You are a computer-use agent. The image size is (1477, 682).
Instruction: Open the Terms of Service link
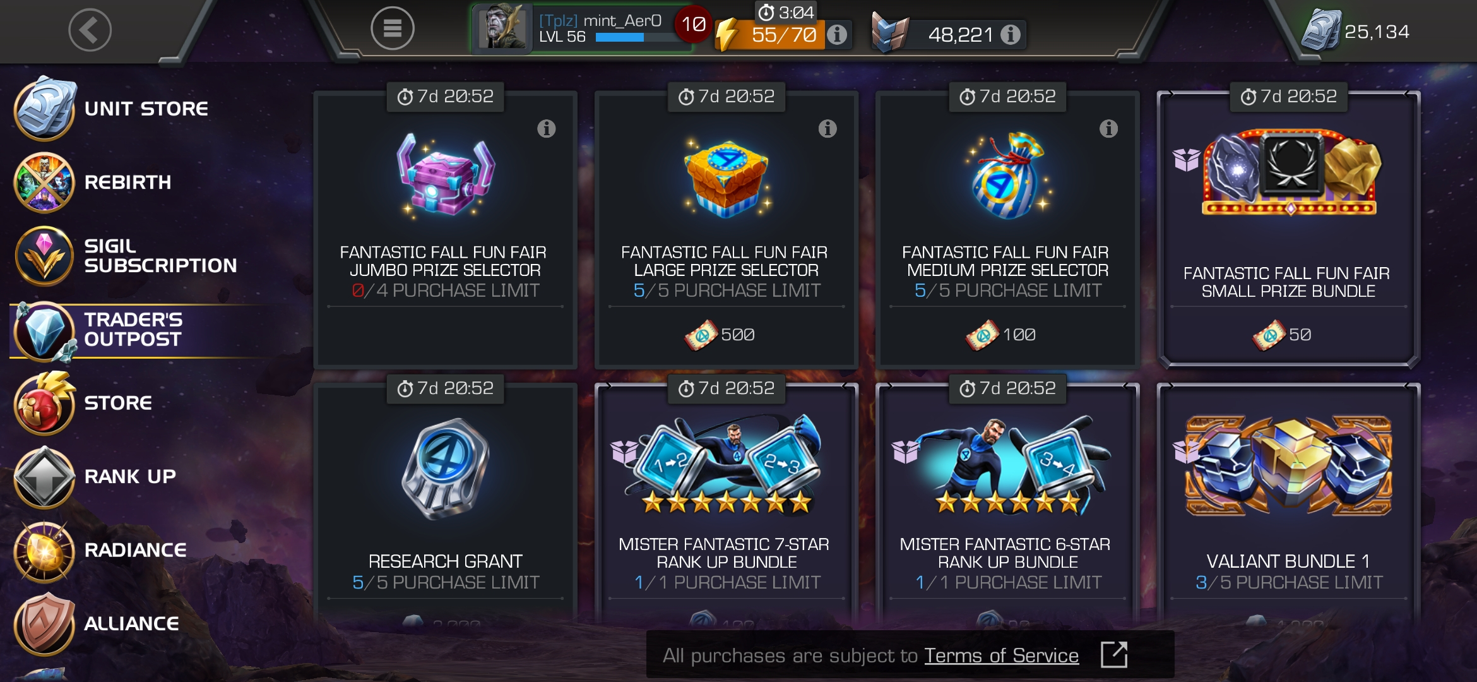(1001, 655)
